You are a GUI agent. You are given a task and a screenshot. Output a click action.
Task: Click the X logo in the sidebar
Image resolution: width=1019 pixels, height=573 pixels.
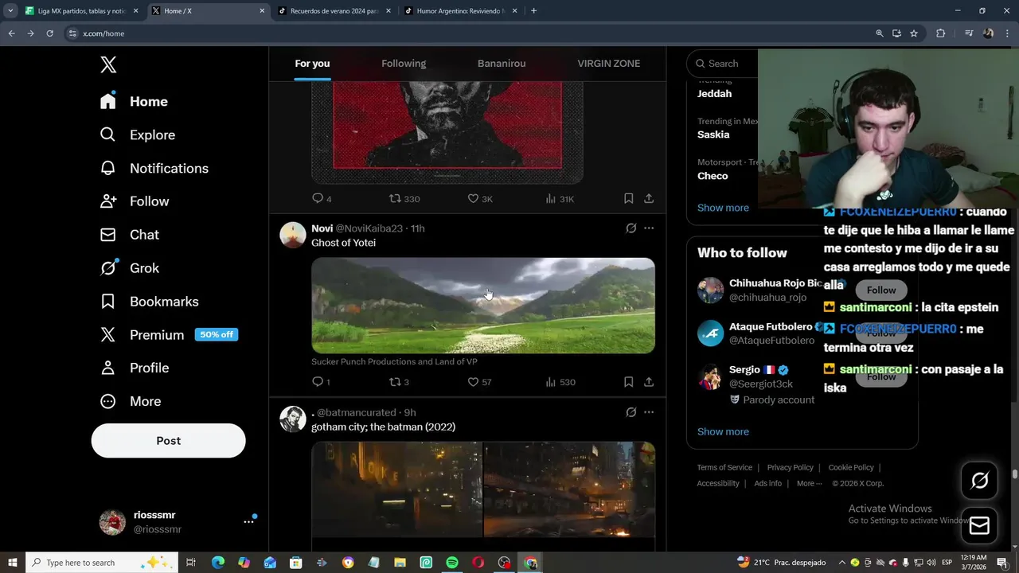pyautogui.click(x=108, y=65)
